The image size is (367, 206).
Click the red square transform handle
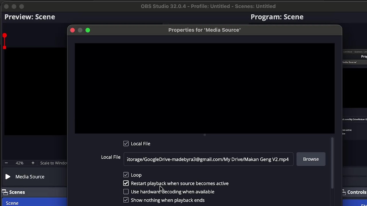5,47
